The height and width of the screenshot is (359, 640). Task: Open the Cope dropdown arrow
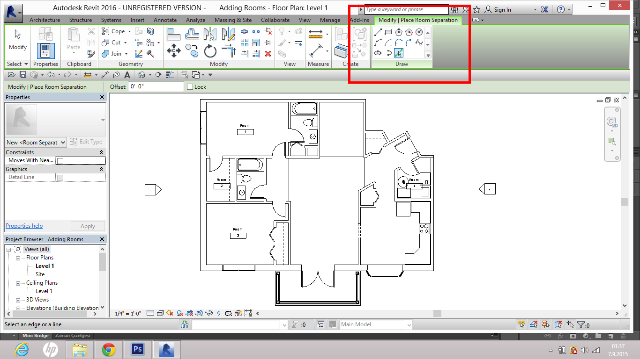coord(129,31)
